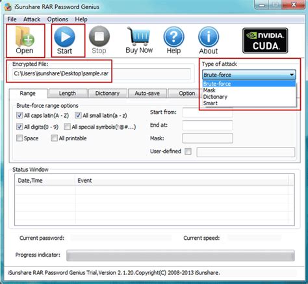Maximize the RAR Password Genius window
The image size is (308, 284).
[276, 5]
